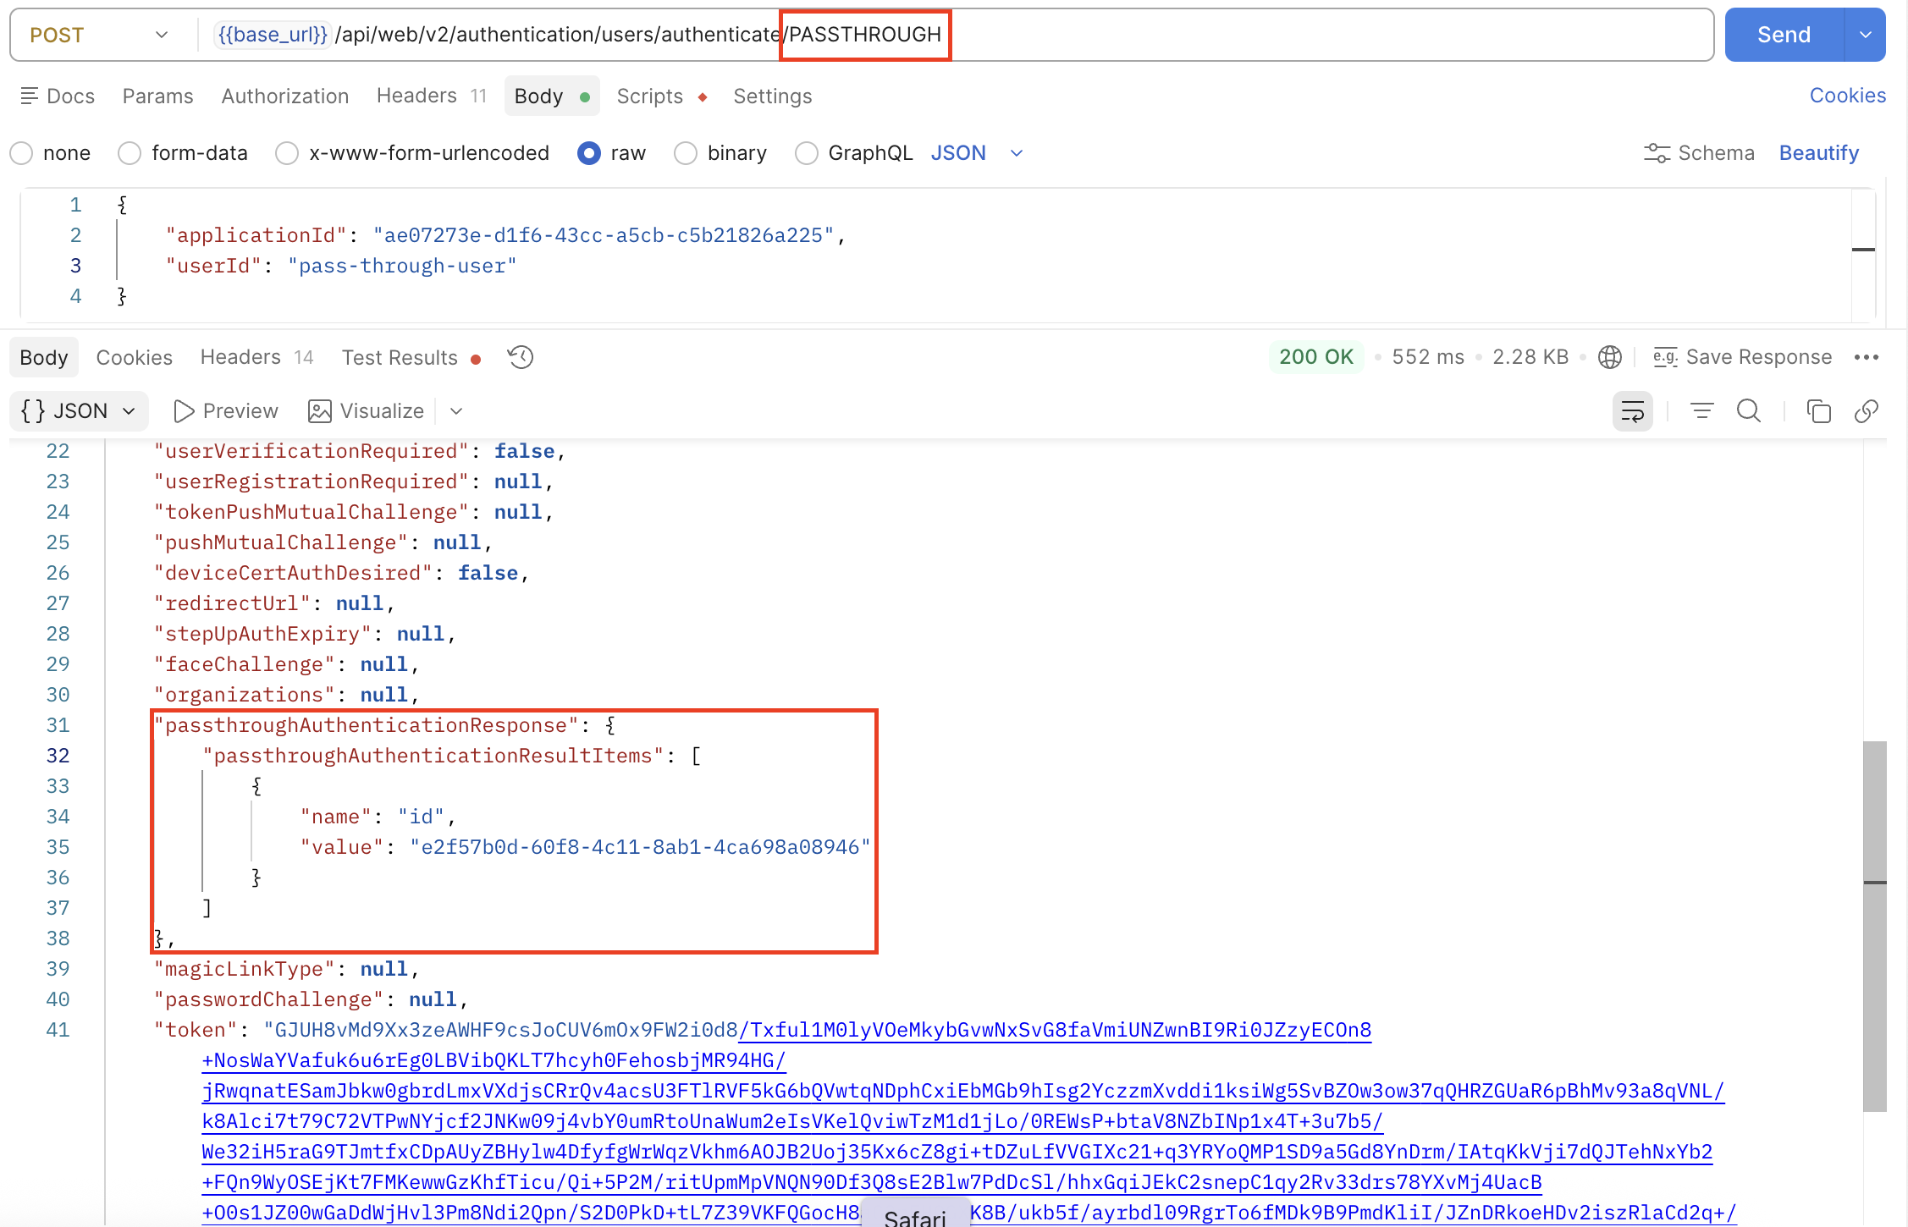The height and width of the screenshot is (1227, 1908).
Task: Click the 2.28 KB response size
Action: click(1530, 357)
